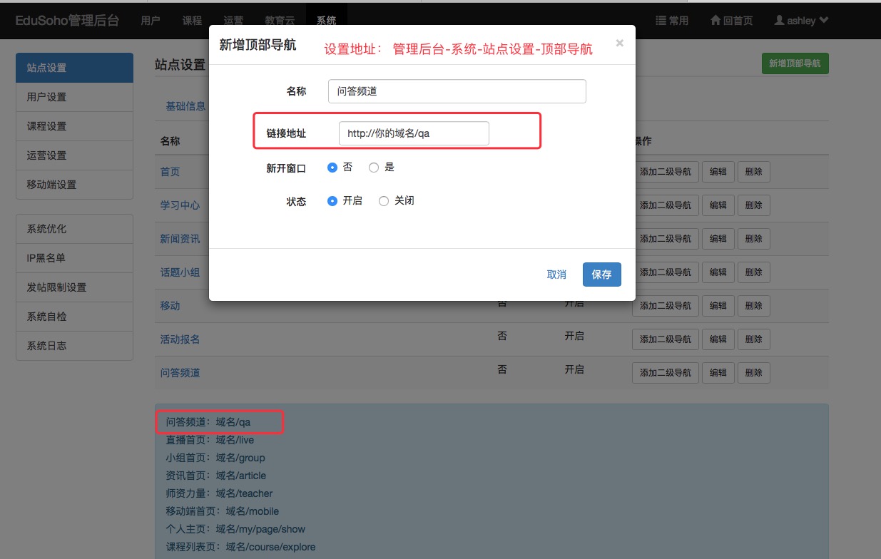Viewport: 881px width, 559px height.
Task: Click the 保存 button
Action: pos(601,275)
